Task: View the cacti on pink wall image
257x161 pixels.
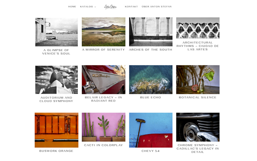Action: tap(104, 127)
